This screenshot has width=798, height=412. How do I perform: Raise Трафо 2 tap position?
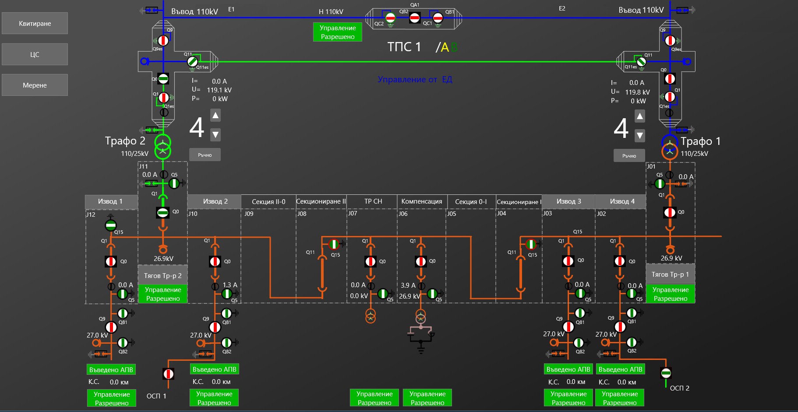pyautogui.click(x=215, y=116)
